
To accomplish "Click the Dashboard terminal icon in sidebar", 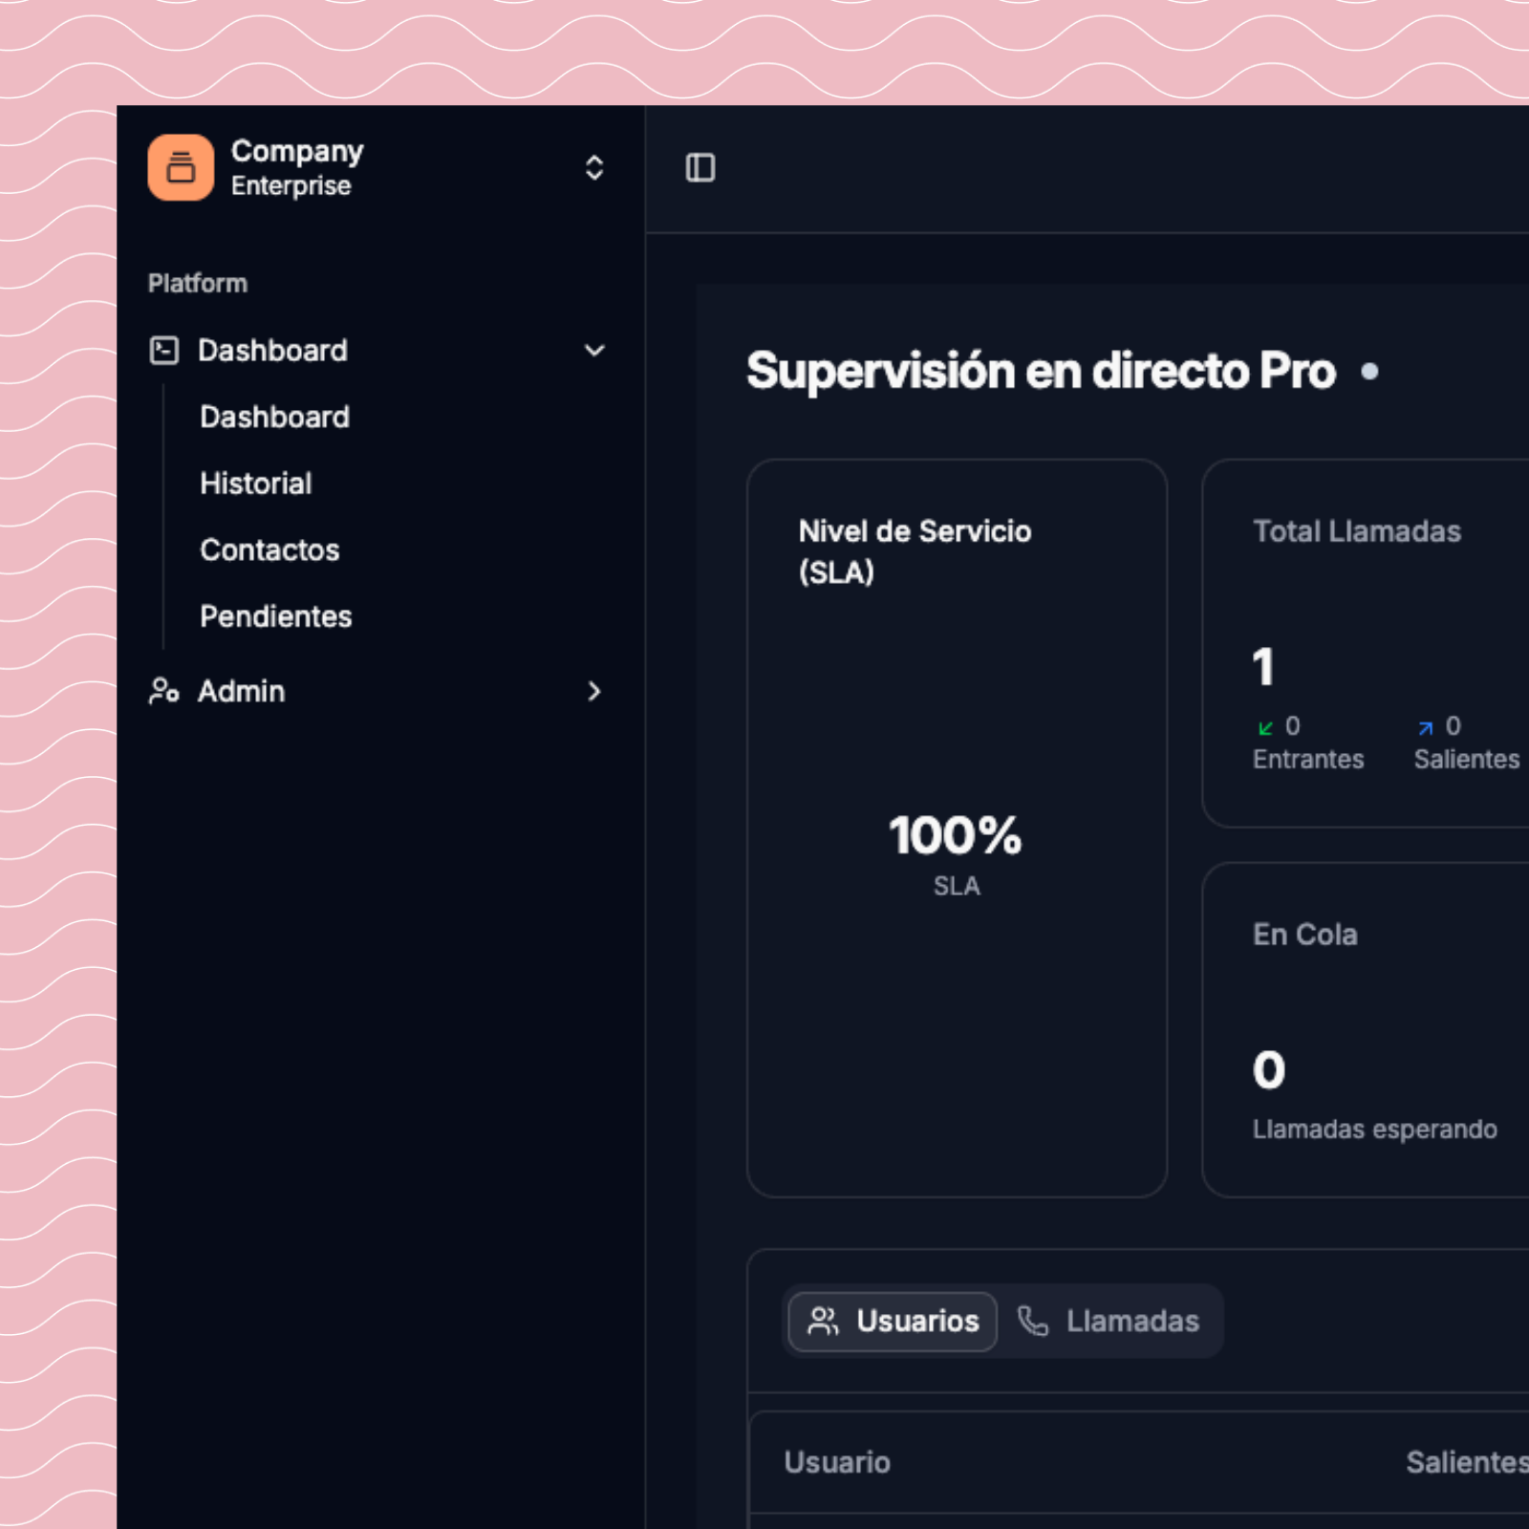I will click(164, 351).
